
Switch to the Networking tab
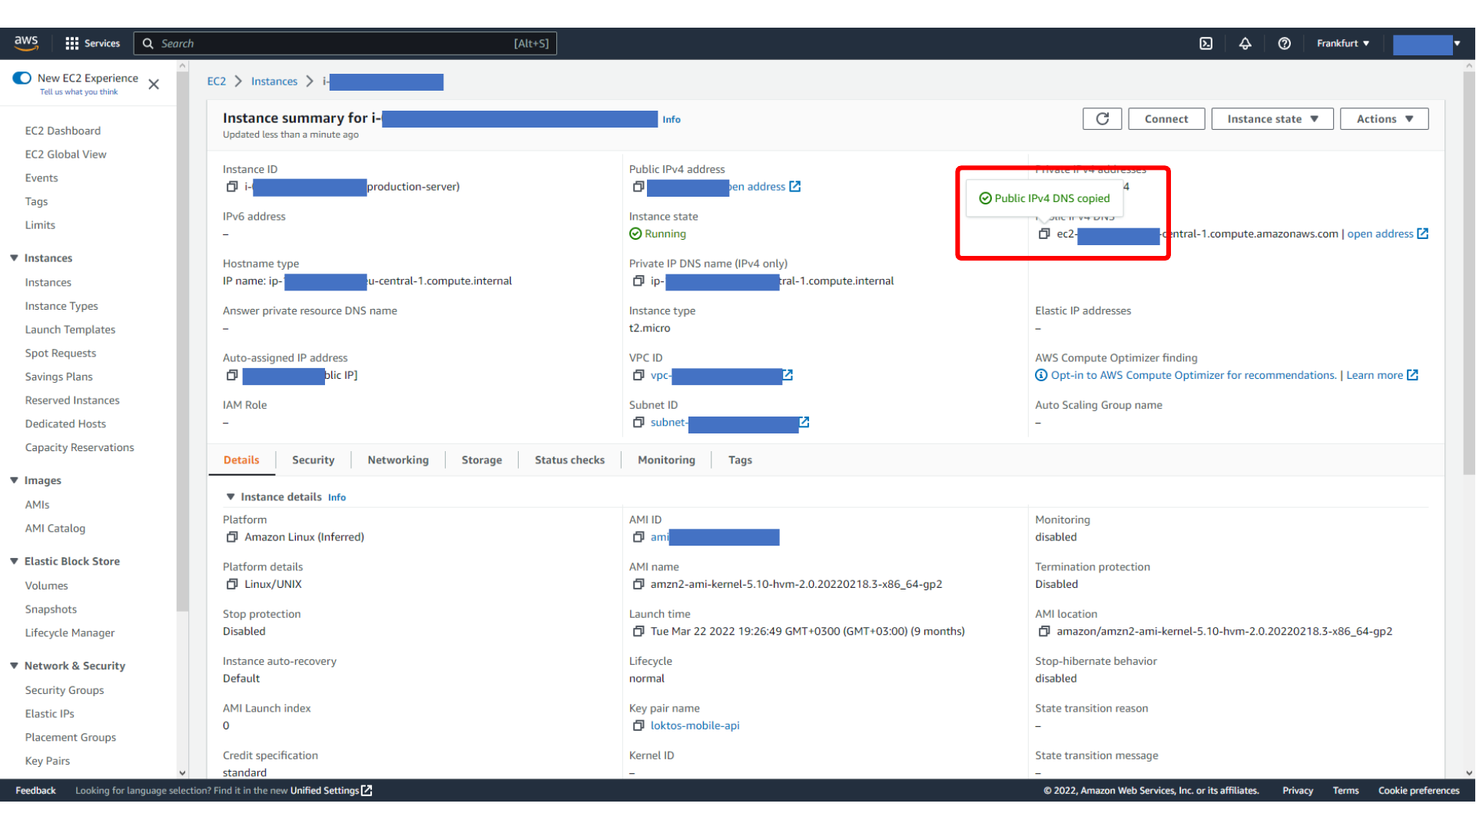[x=398, y=460]
